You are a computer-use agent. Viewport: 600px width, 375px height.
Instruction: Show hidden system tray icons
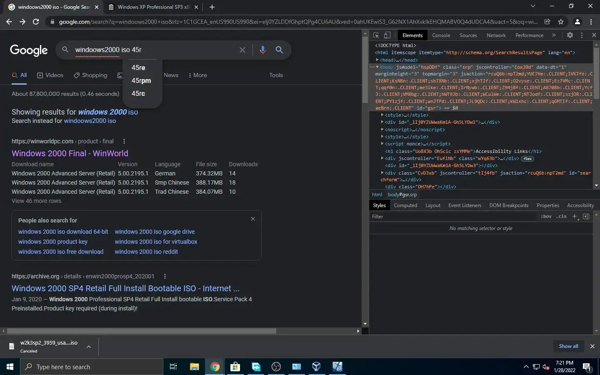tap(526, 367)
